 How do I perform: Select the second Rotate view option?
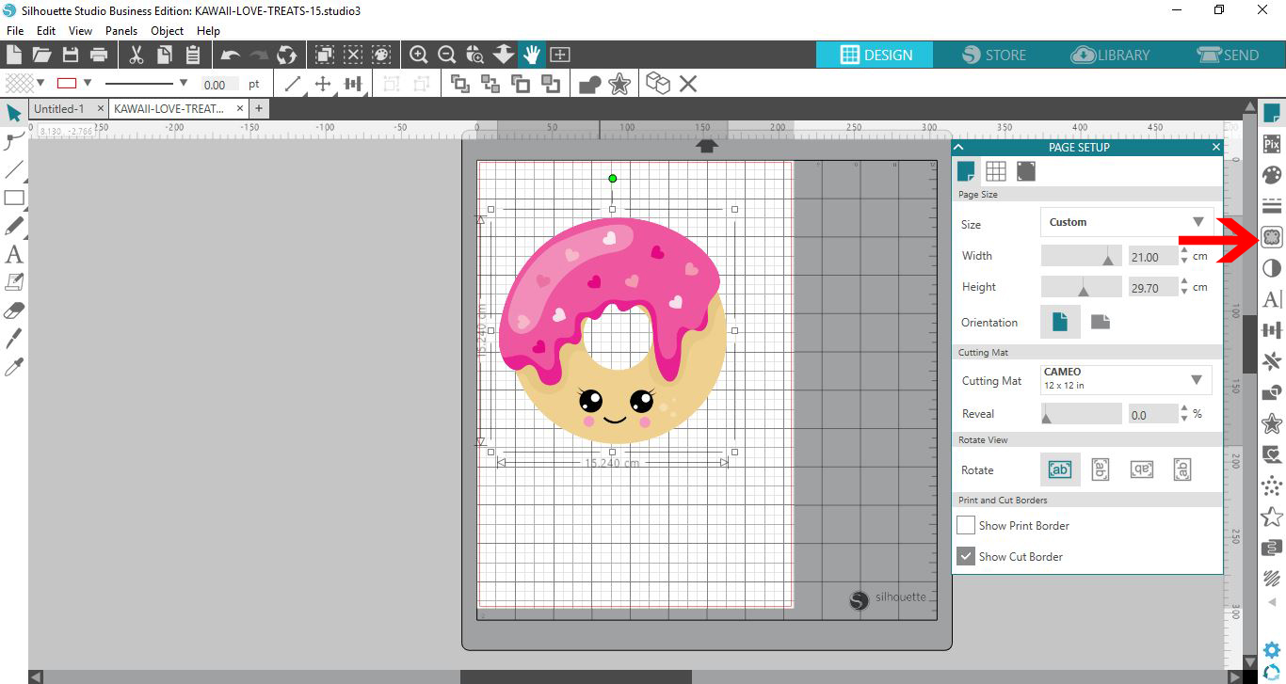pos(1100,469)
